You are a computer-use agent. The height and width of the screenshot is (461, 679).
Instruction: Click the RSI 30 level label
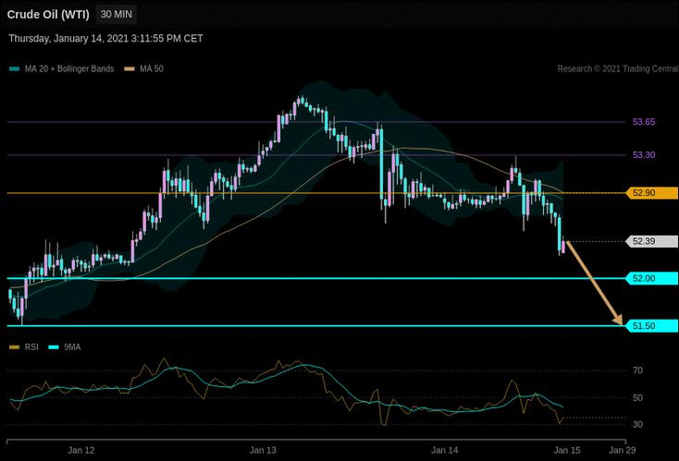pyautogui.click(x=637, y=425)
